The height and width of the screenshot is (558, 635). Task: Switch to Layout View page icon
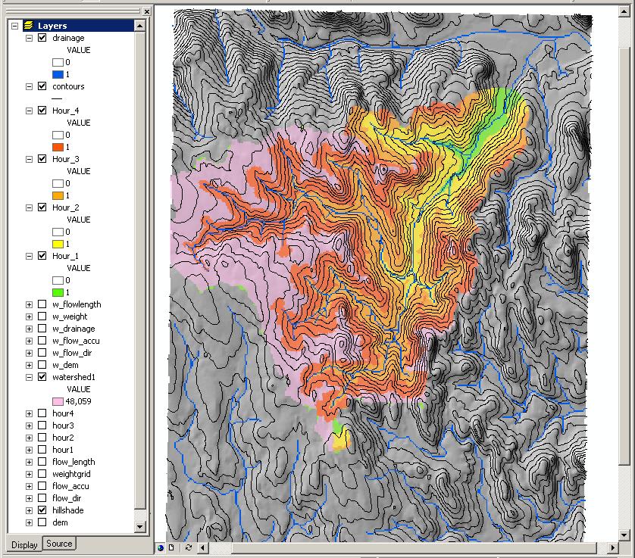[x=171, y=547]
